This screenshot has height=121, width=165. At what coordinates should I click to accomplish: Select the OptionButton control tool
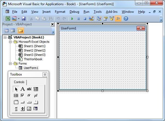click(x=29, y=95)
